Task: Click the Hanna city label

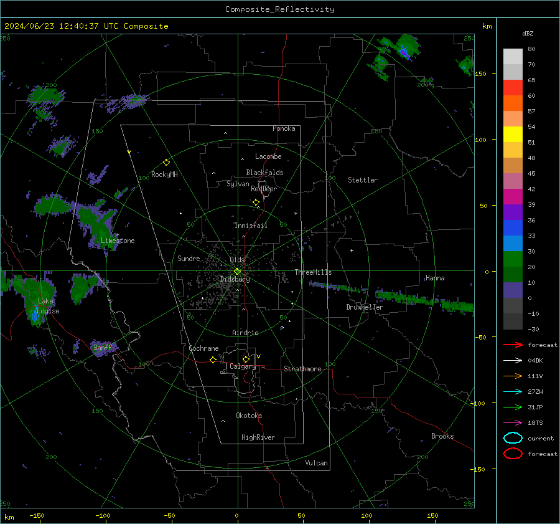Action: coord(435,278)
